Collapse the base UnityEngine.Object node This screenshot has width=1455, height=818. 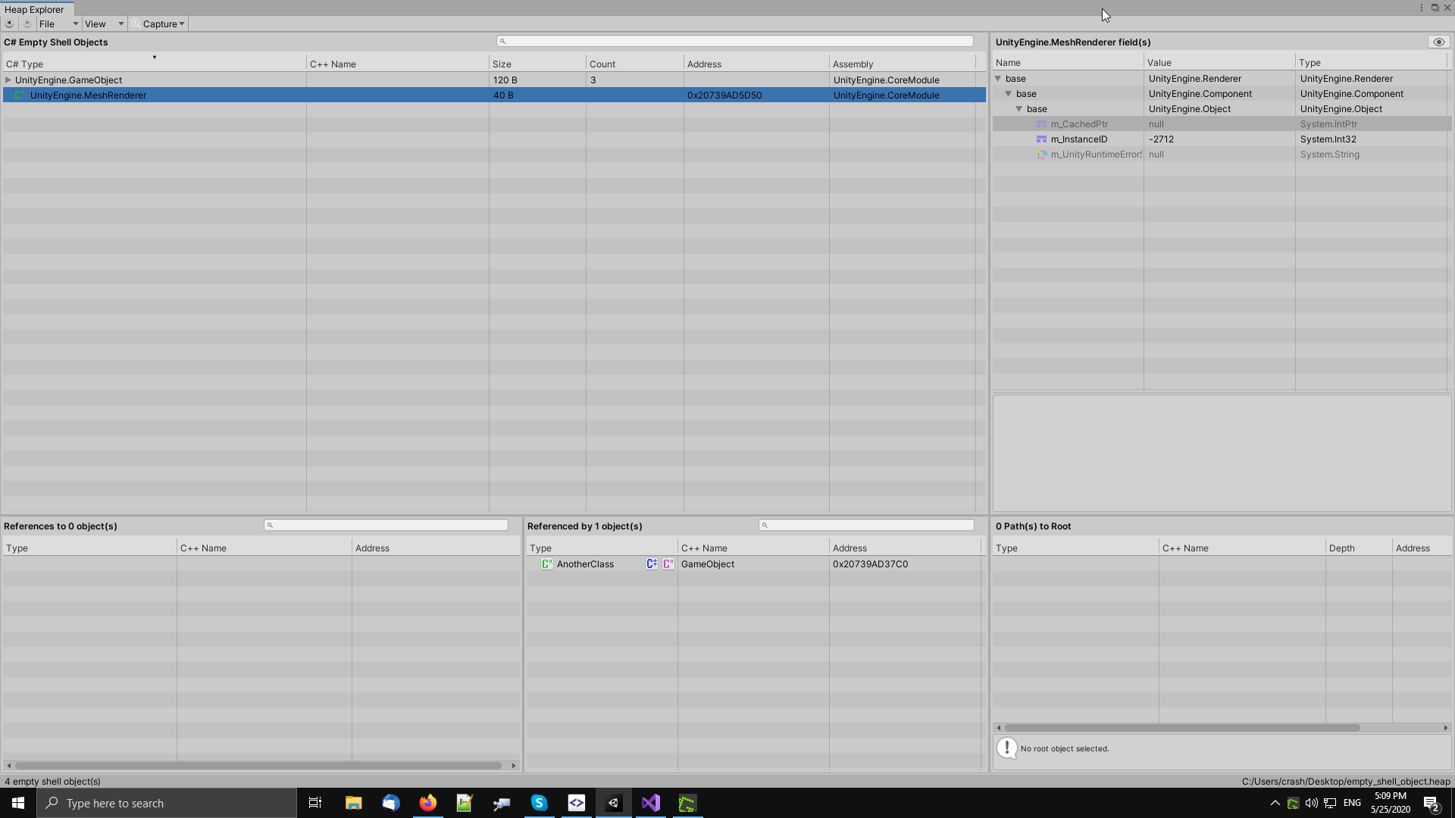tap(1019, 109)
